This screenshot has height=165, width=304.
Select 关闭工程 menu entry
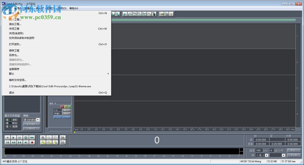57,29
